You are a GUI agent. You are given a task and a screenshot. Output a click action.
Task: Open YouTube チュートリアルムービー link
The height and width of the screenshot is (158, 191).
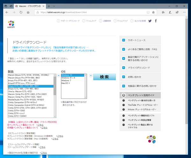[x=143, y=105]
